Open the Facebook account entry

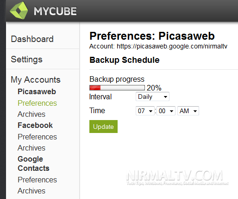(x=35, y=125)
